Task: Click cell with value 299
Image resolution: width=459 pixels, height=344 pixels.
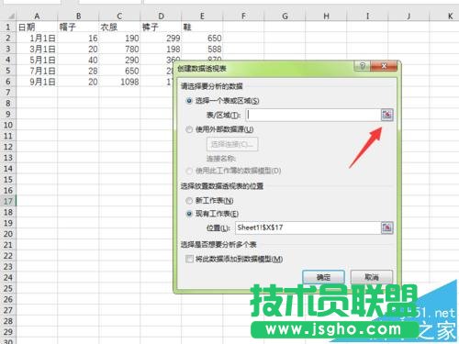Action: pos(161,39)
